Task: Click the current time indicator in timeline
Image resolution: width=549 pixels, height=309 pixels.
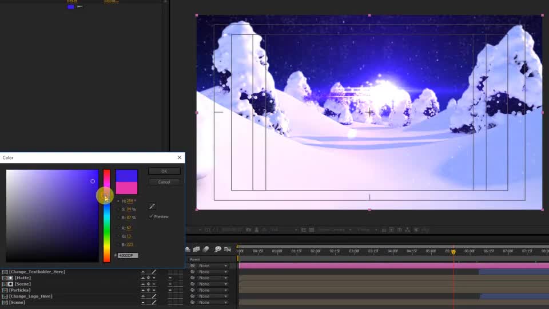Action: [453, 252]
